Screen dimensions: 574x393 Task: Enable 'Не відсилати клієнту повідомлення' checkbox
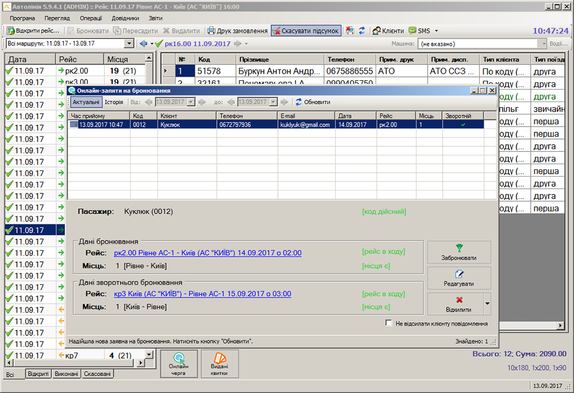pyautogui.click(x=389, y=323)
